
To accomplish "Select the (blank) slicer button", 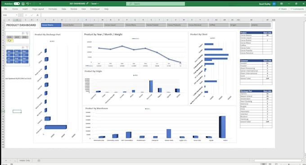I will pos(261,25).
